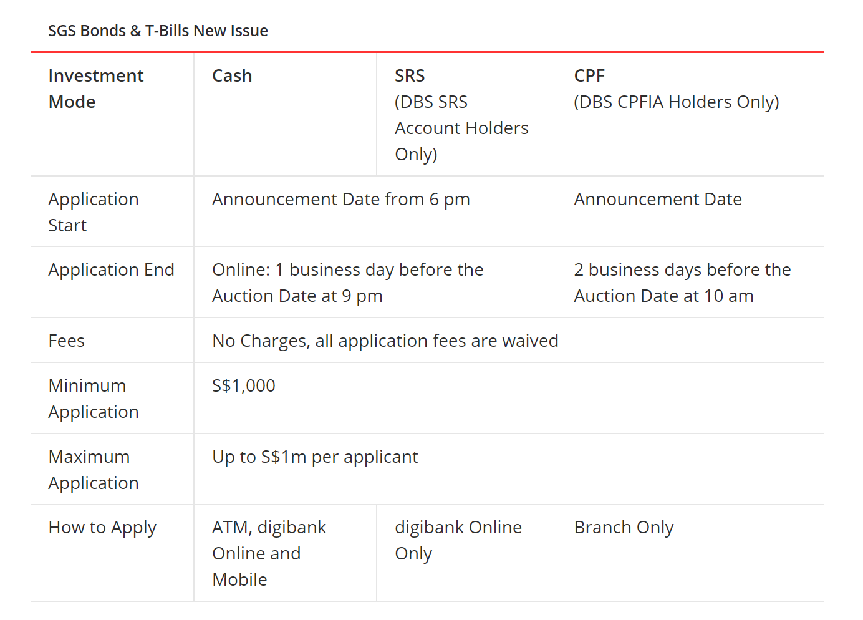Click the SRS column header
Viewport: 863px width, 620px height.
[x=410, y=75]
